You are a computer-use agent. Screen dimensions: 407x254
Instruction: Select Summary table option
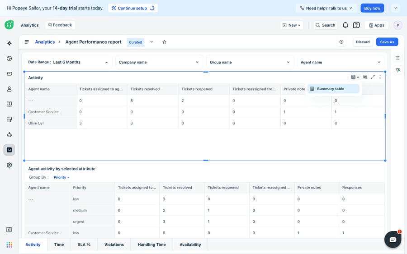(334, 89)
